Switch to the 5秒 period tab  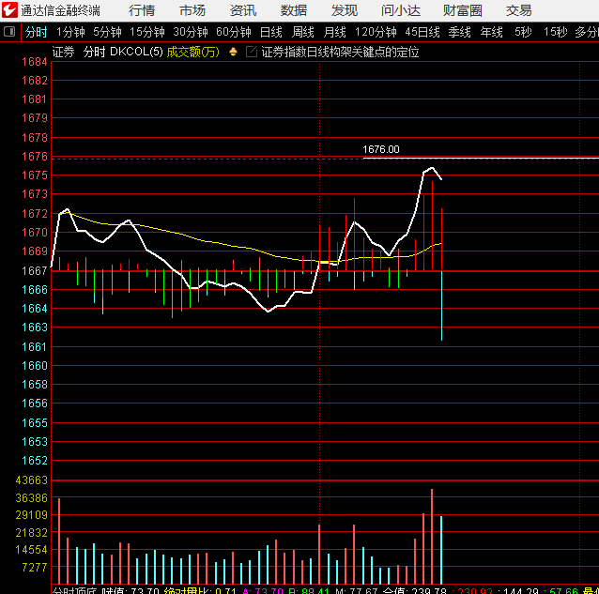point(523,32)
